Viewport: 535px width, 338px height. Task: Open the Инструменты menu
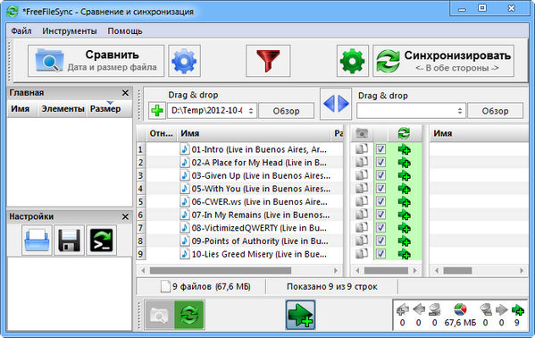coord(70,31)
